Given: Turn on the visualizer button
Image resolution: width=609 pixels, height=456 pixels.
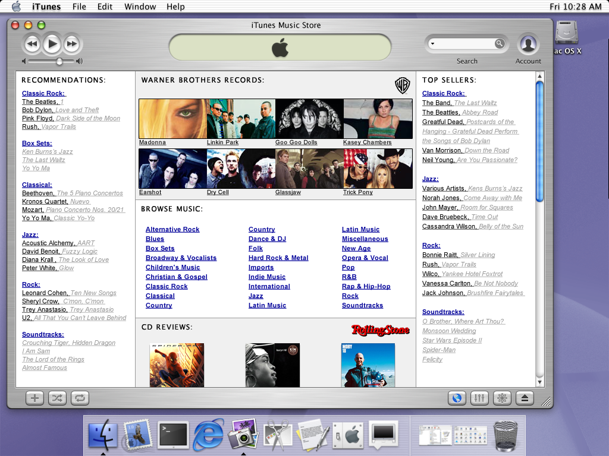Looking at the screenshot, I should pyautogui.click(x=502, y=398).
